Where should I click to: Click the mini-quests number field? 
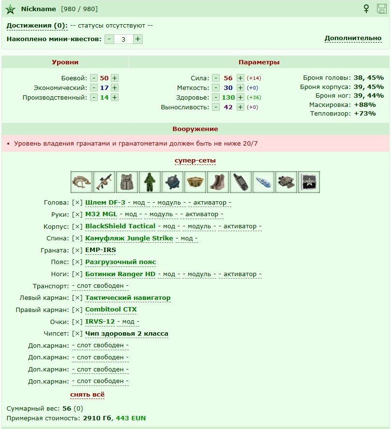click(123, 39)
